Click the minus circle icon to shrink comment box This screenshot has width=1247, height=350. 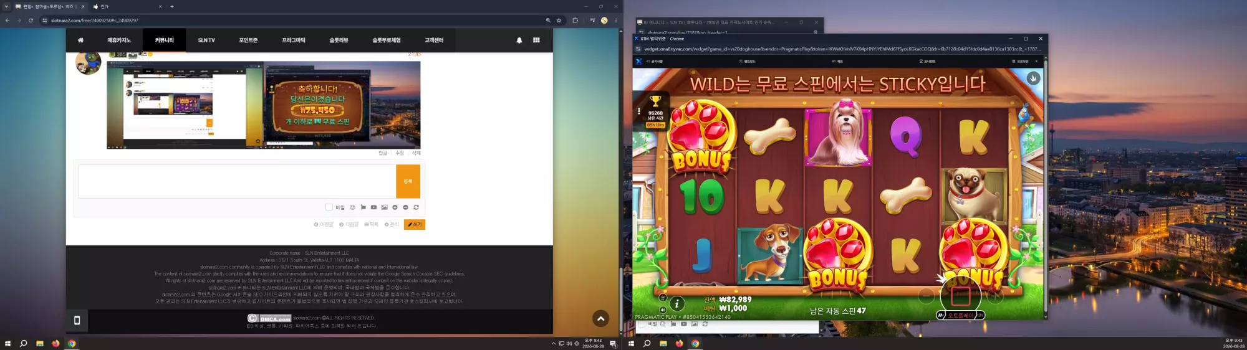pos(405,207)
